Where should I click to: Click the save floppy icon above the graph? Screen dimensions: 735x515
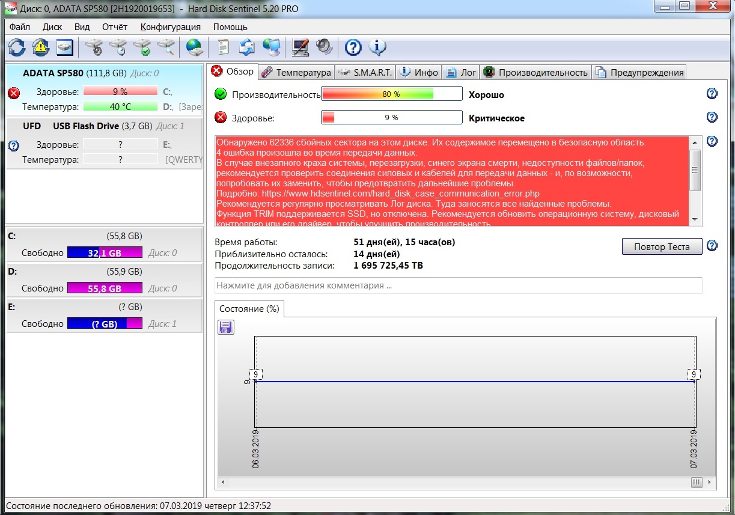tap(226, 327)
